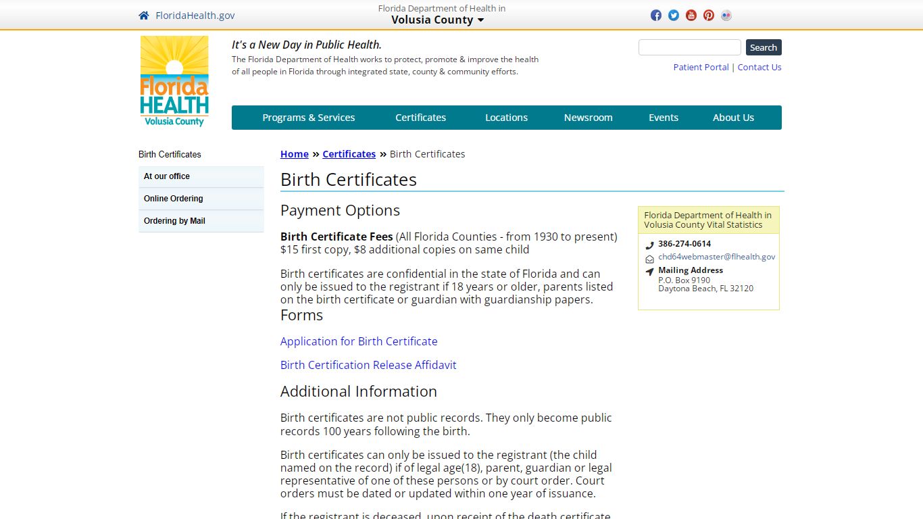Select Ordering by Mail in sidebar
Viewport: 923px width, 519px height.
coord(201,221)
